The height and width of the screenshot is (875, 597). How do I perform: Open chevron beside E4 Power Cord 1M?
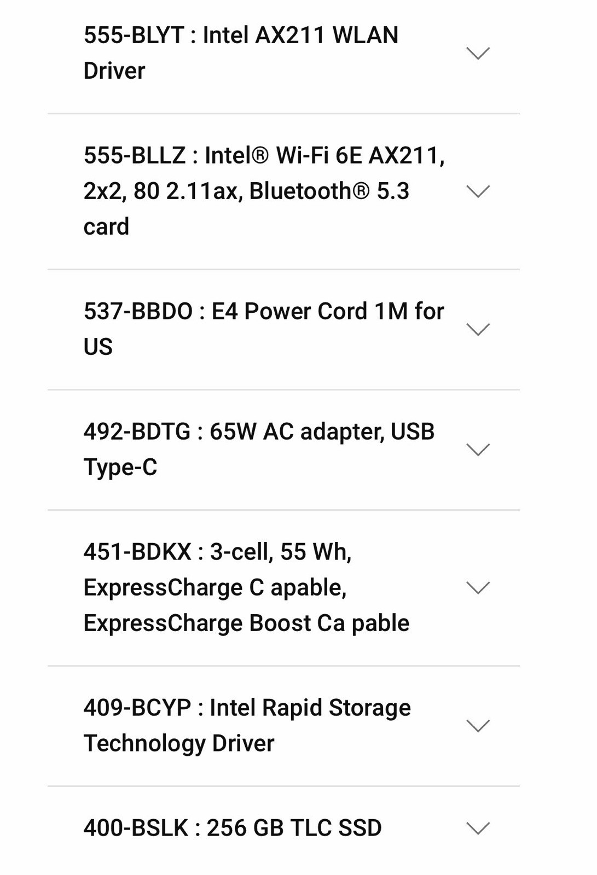click(478, 329)
